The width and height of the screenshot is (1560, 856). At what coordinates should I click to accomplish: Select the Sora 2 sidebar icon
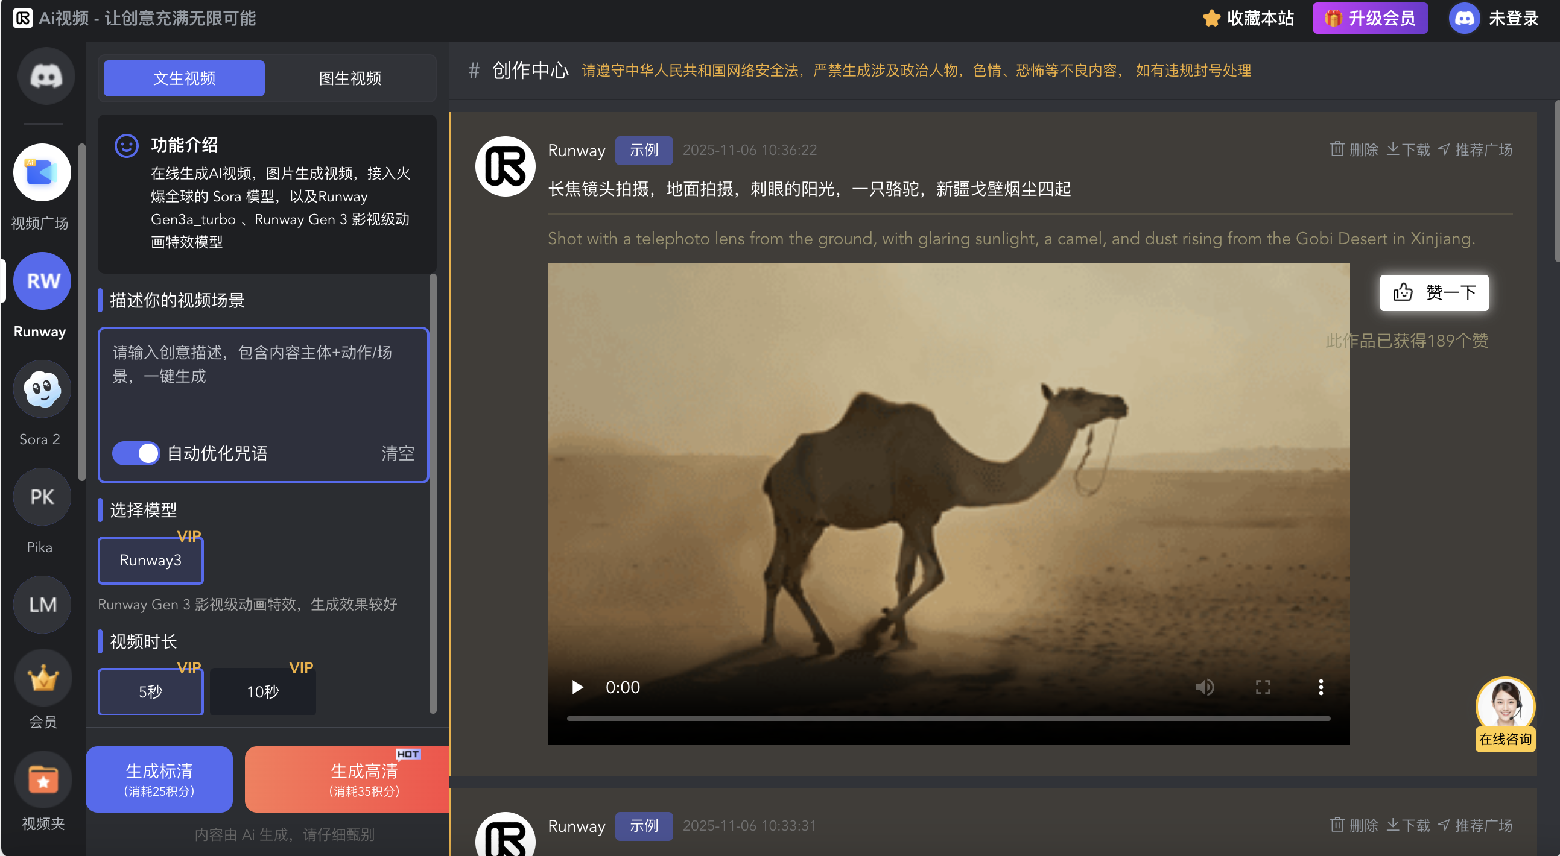42,389
